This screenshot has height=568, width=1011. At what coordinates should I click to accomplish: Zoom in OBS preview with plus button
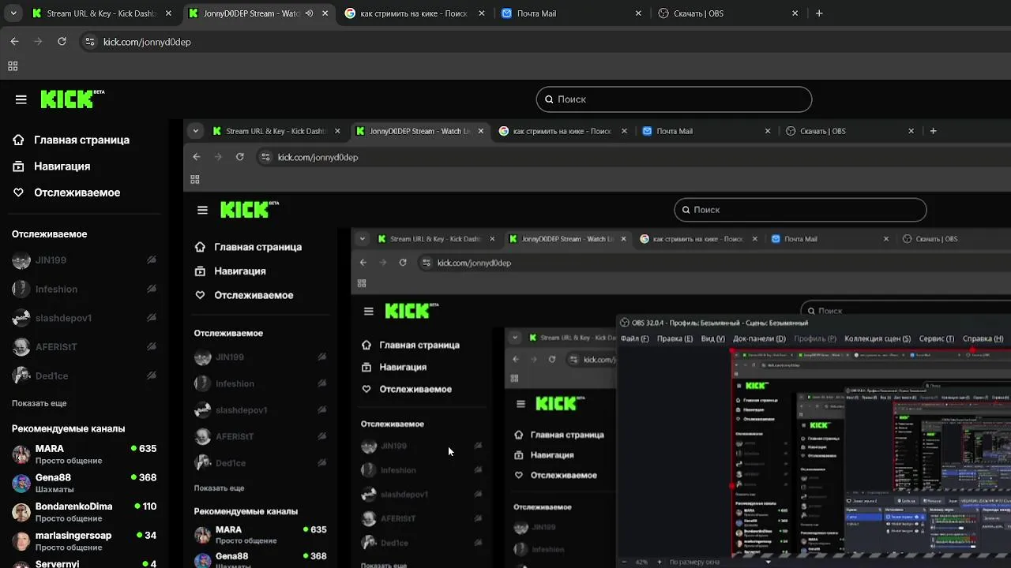[x=660, y=562]
